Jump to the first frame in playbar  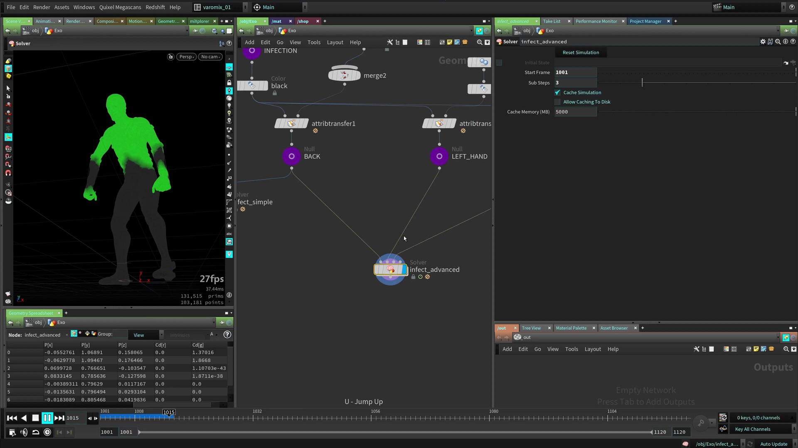(x=12, y=418)
